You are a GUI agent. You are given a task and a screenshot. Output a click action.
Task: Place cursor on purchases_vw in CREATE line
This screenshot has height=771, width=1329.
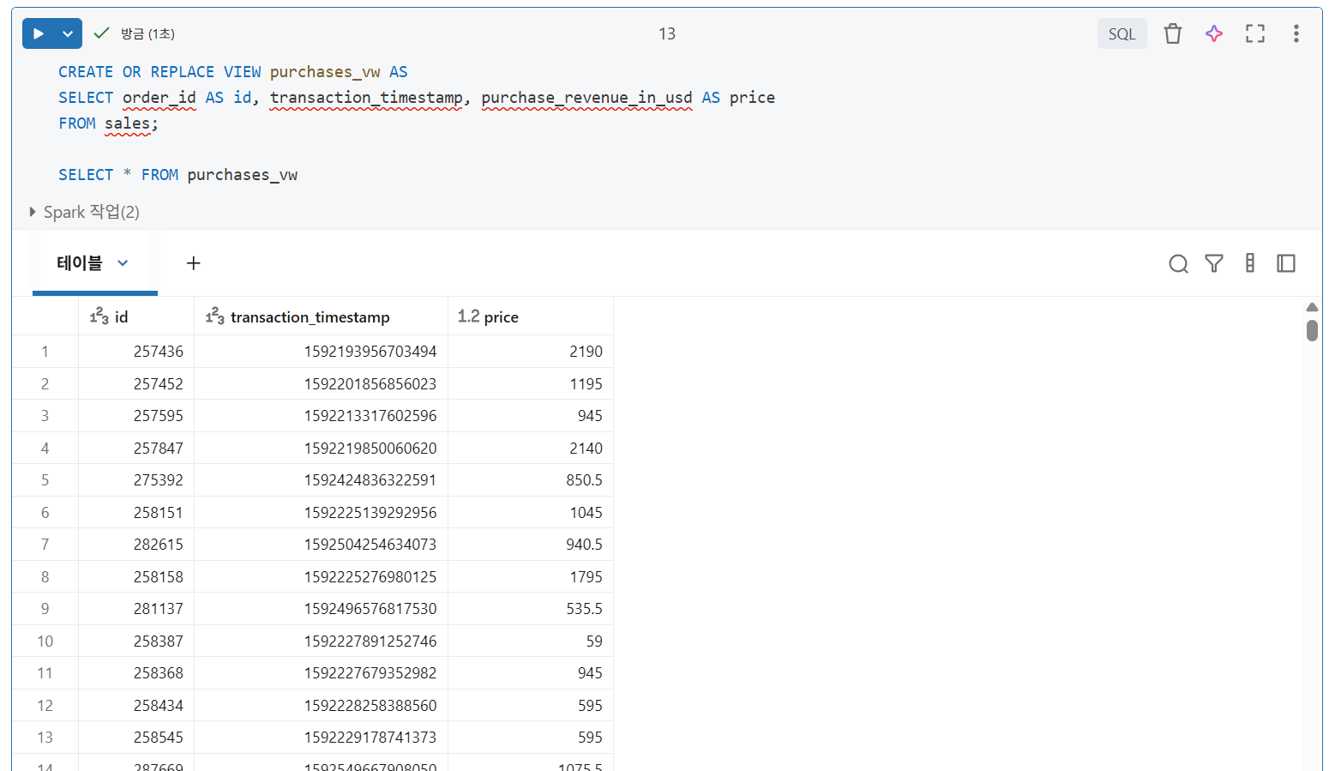(325, 72)
